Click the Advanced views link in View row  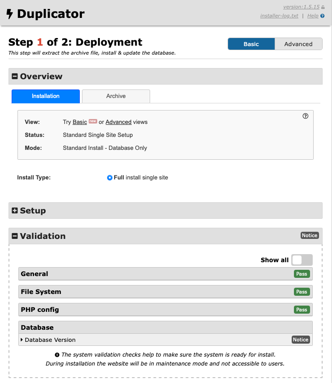(118, 122)
